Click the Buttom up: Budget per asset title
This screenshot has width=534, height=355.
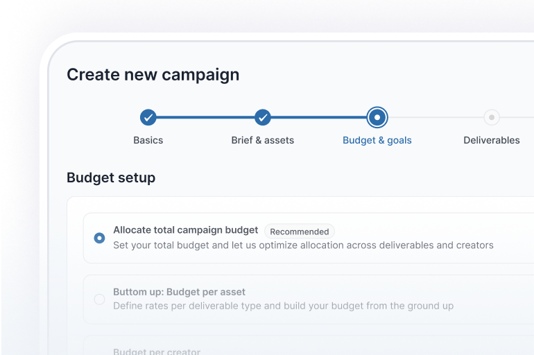click(179, 292)
